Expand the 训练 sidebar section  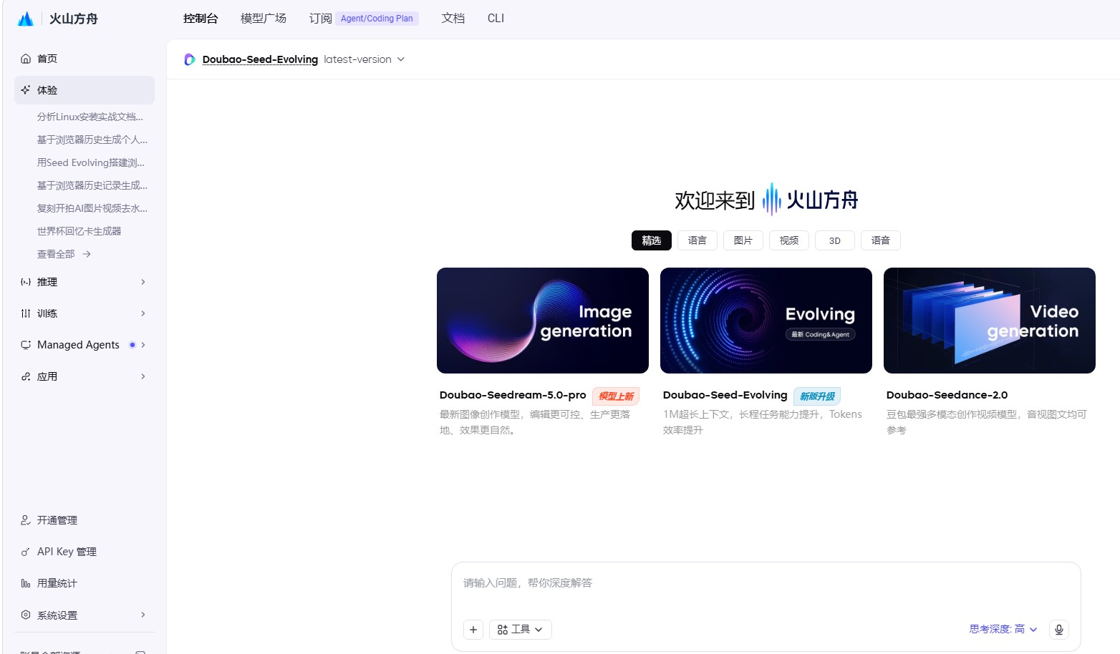tap(143, 313)
